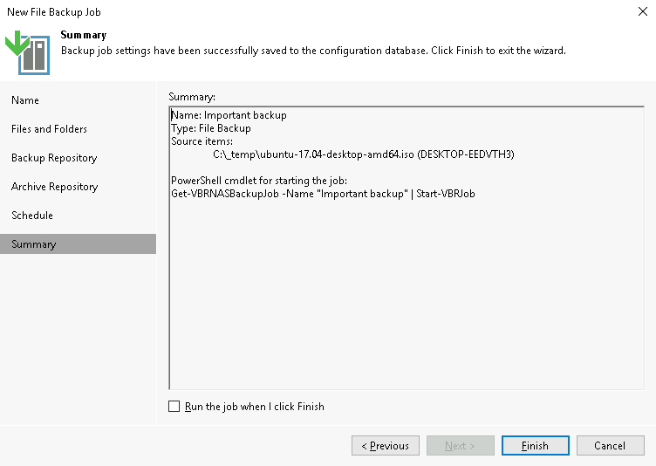
Task: Finish the backup job wizard
Action: (535, 445)
